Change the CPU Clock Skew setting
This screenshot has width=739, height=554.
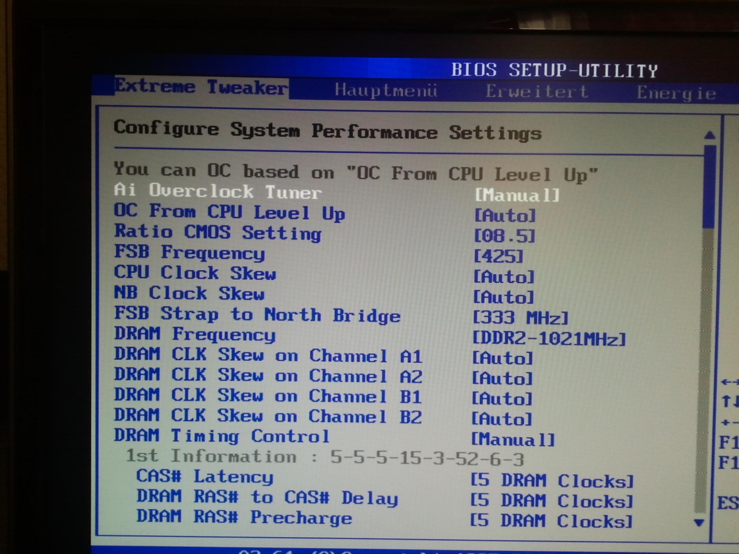pyautogui.click(x=504, y=277)
